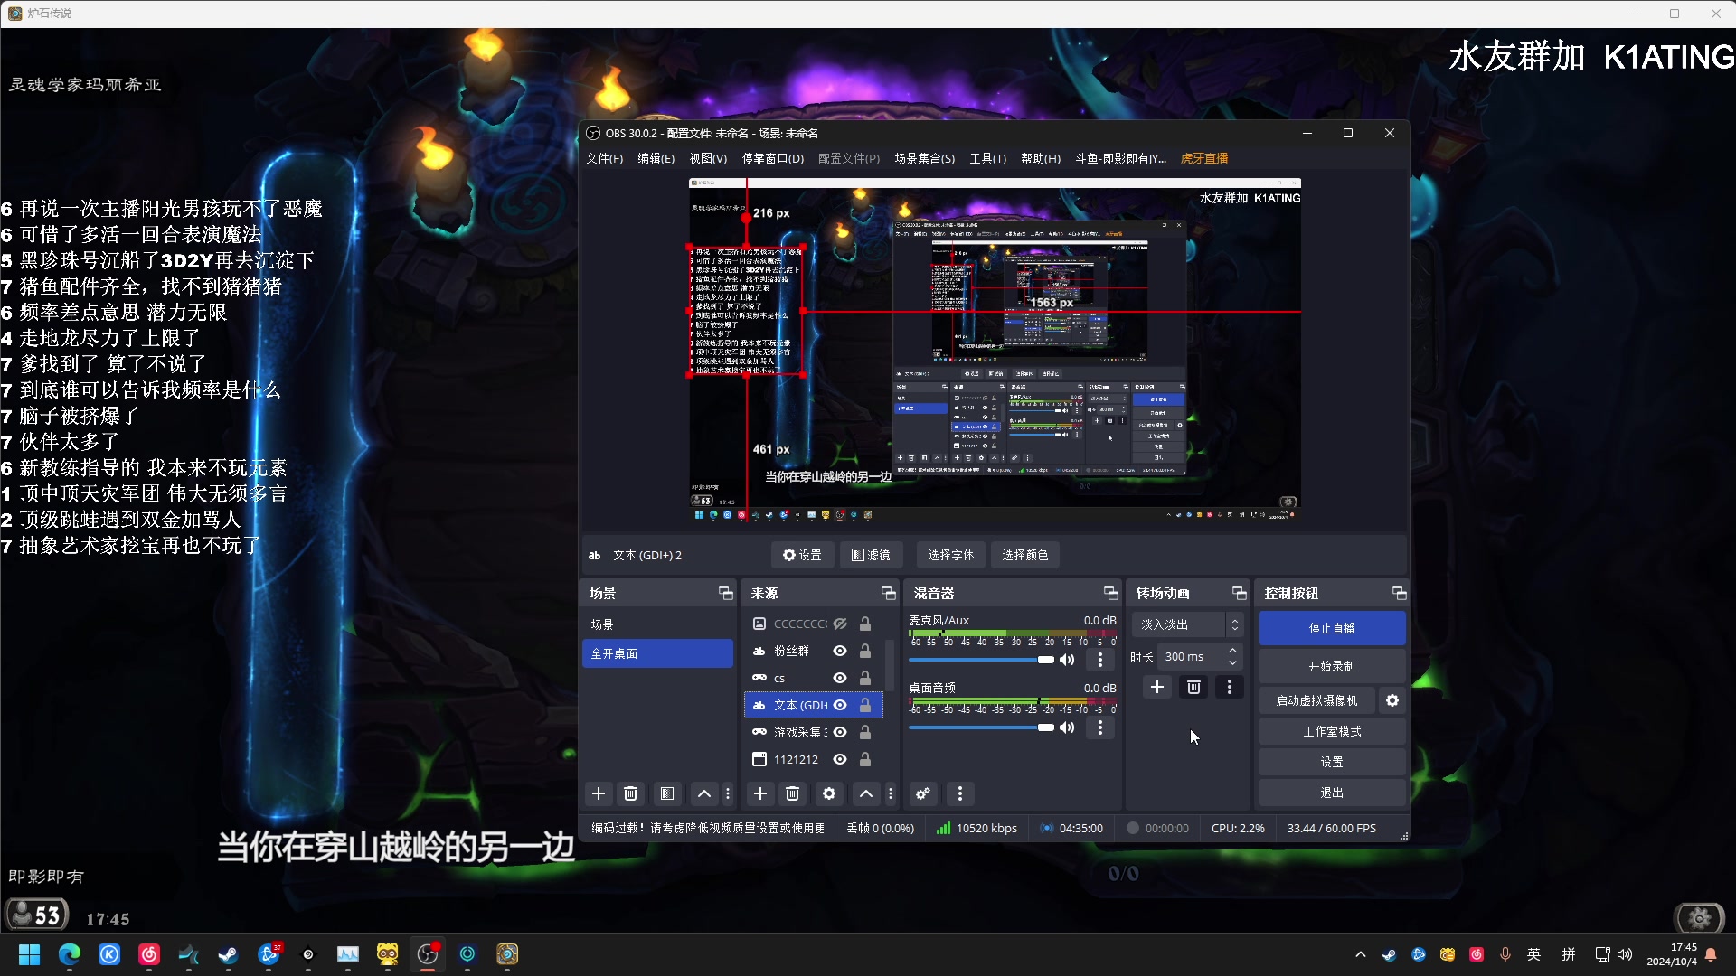Open the 视图(V) menu
The height and width of the screenshot is (976, 1736).
(708, 158)
